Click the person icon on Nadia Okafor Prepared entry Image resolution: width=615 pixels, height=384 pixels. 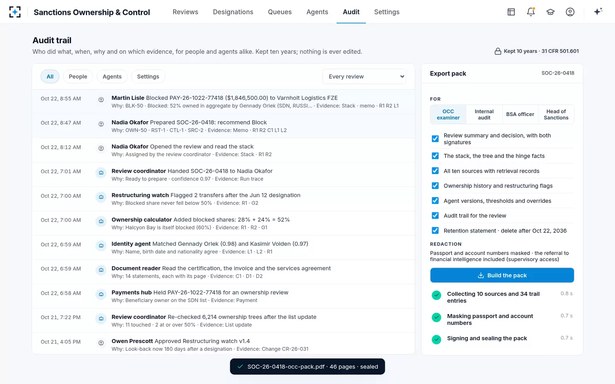coord(101,124)
